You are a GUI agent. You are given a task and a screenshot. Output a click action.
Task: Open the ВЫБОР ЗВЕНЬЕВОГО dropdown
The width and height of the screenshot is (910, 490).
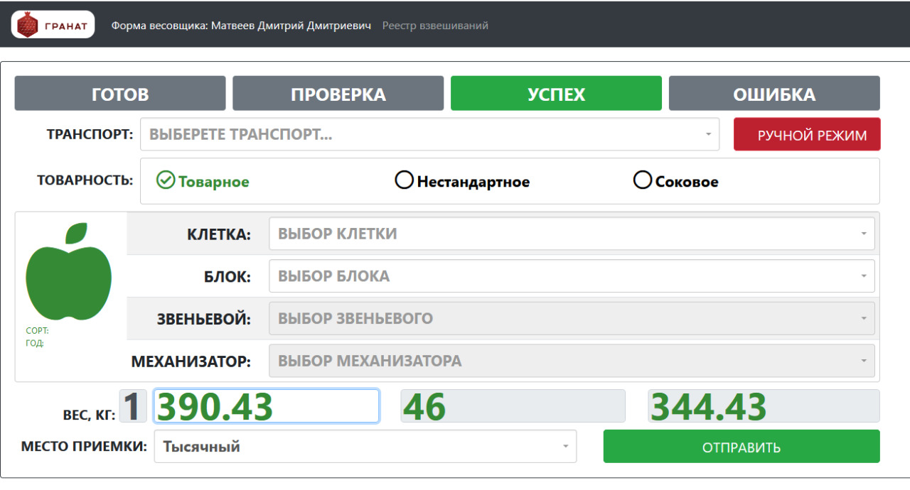point(571,318)
